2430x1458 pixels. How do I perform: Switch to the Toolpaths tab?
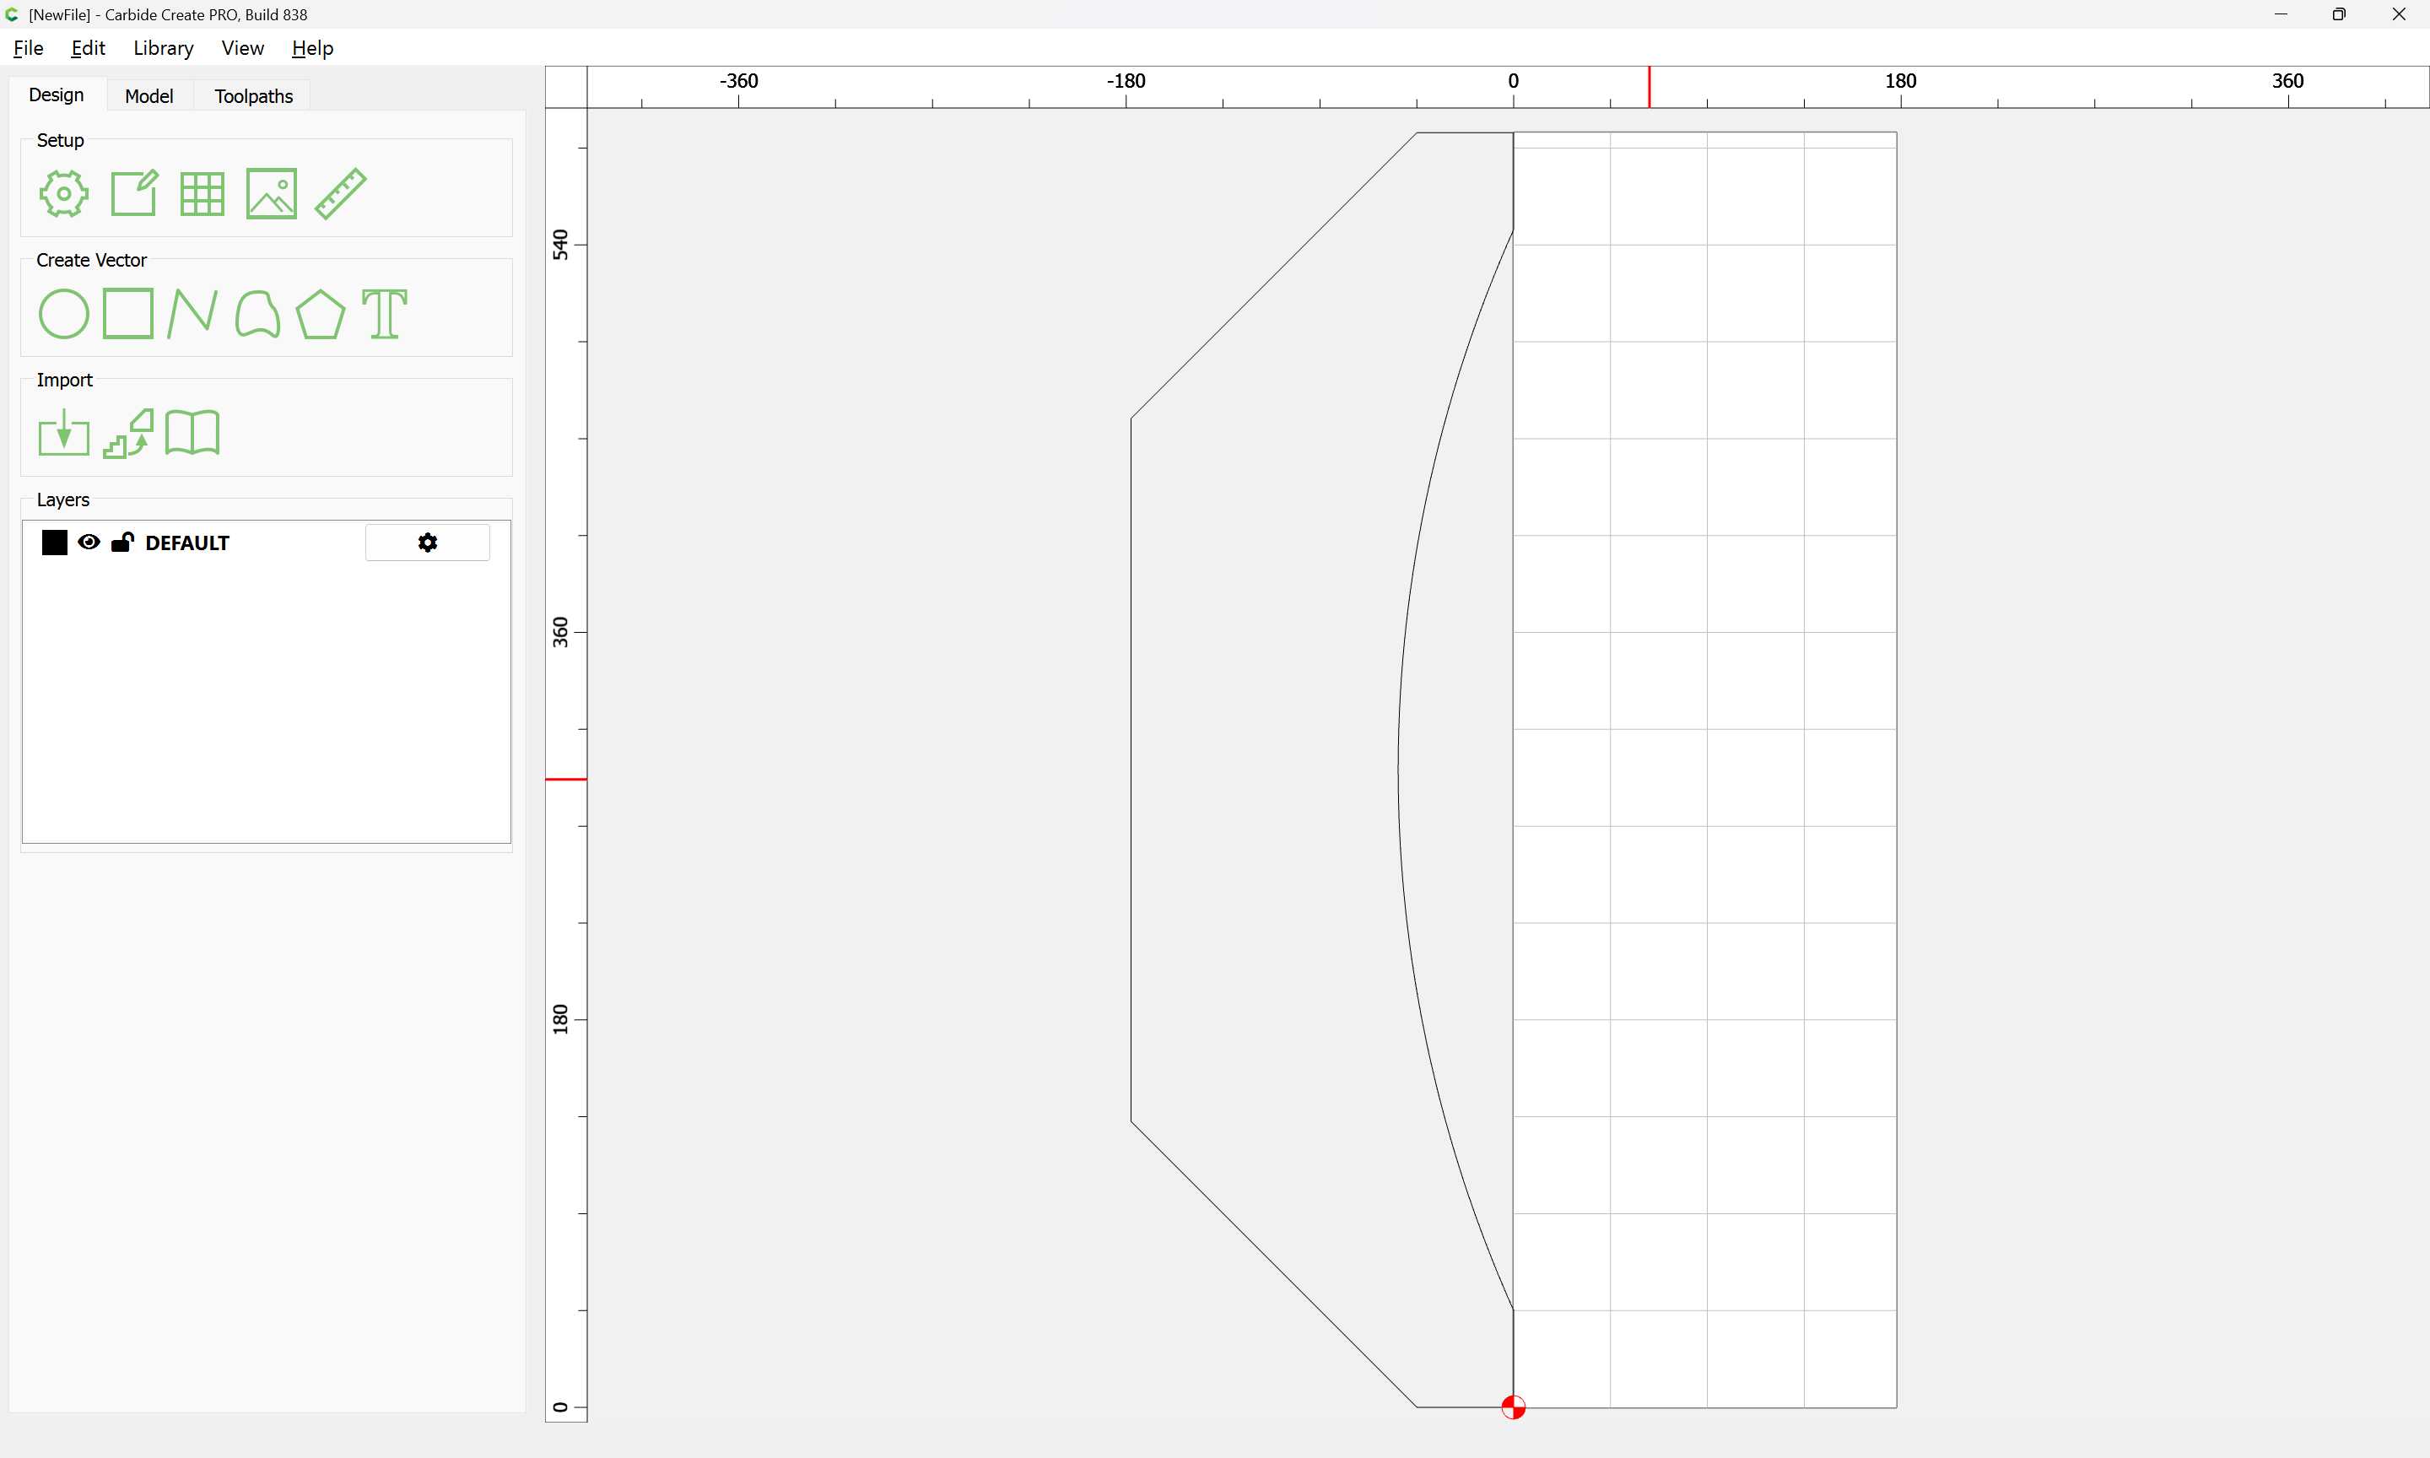pyautogui.click(x=253, y=96)
